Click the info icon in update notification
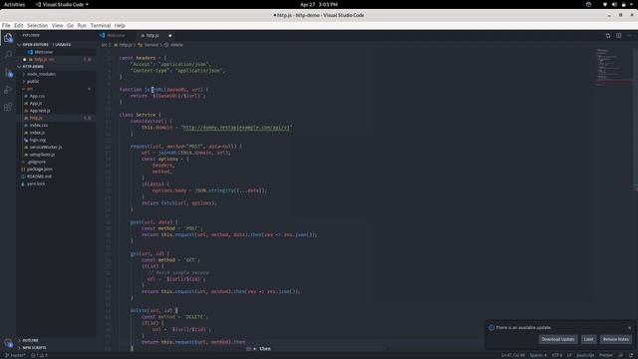 (491, 328)
